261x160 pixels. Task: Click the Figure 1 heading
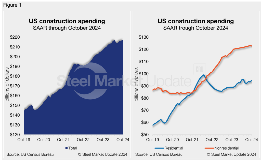[13, 5]
